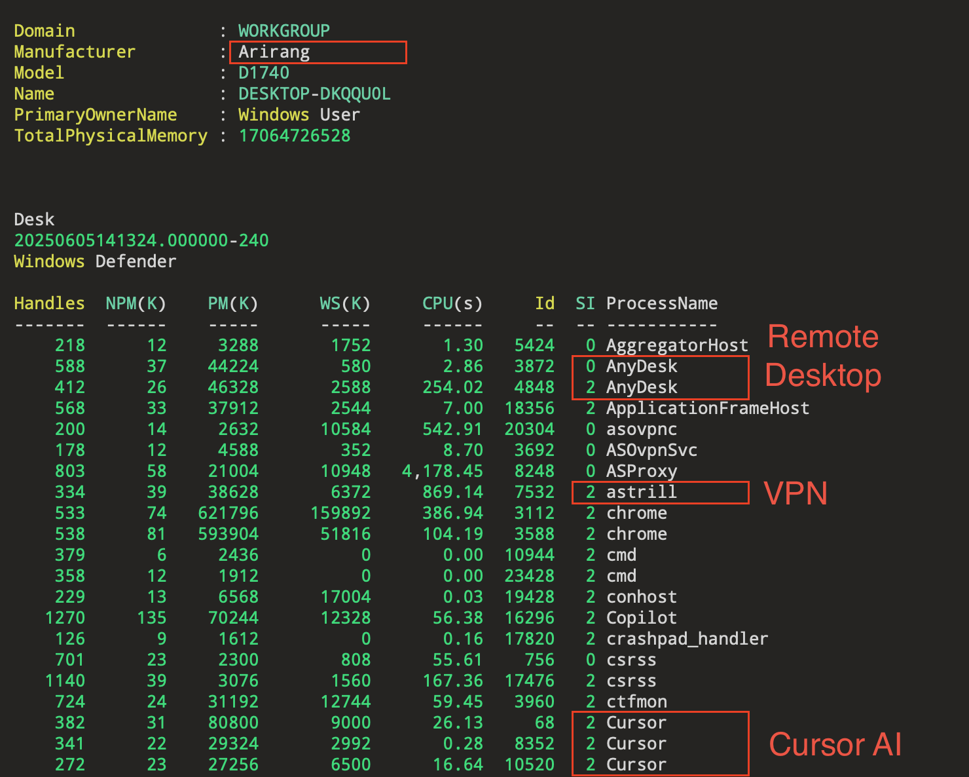Select the 17064726528 memory value
The height and width of the screenshot is (777, 969).
click(x=294, y=136)
